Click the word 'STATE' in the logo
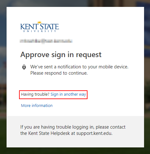Image resolution: width=150 pixels, height=154 pixels. (49, 27)
